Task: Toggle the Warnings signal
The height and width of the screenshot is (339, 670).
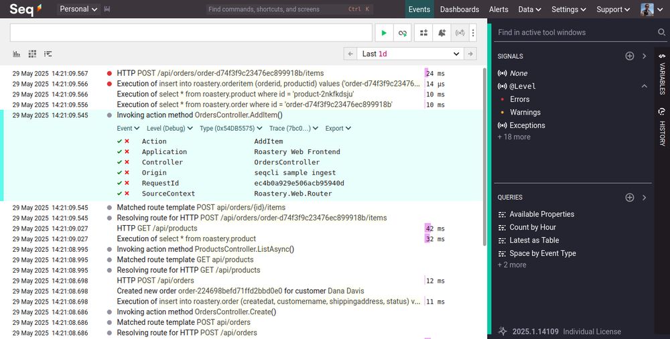Action: (525, 113)
